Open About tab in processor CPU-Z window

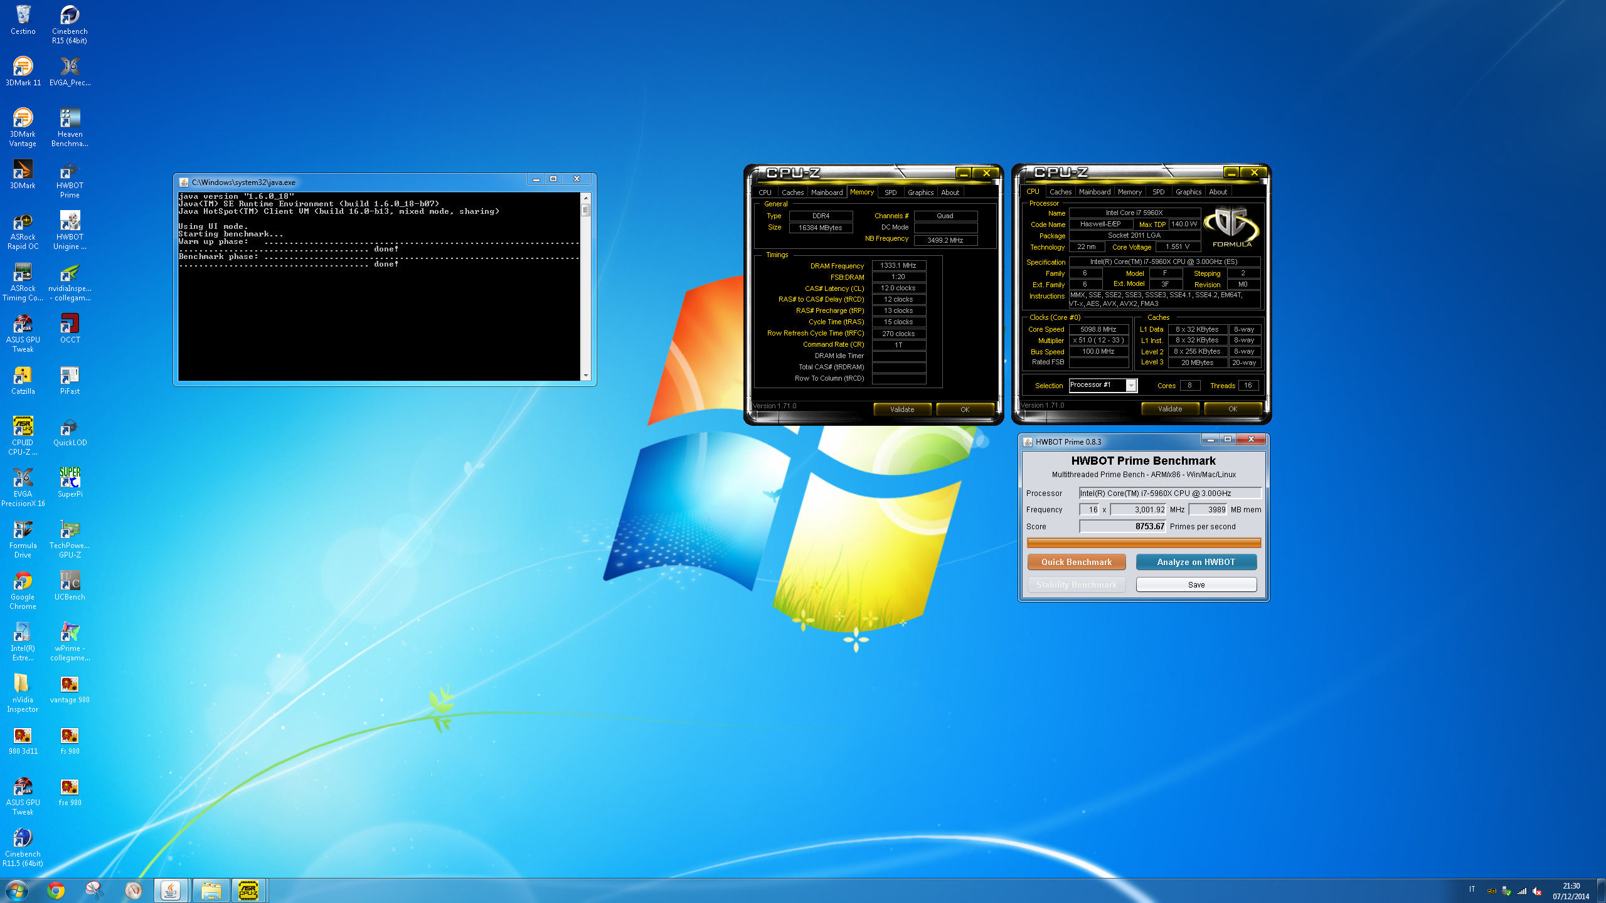click(x=1218, y=192)
